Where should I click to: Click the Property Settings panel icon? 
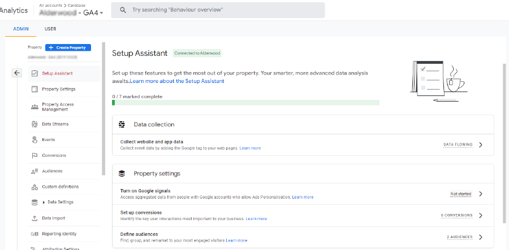pyautogui.click(x=34, y=89)
